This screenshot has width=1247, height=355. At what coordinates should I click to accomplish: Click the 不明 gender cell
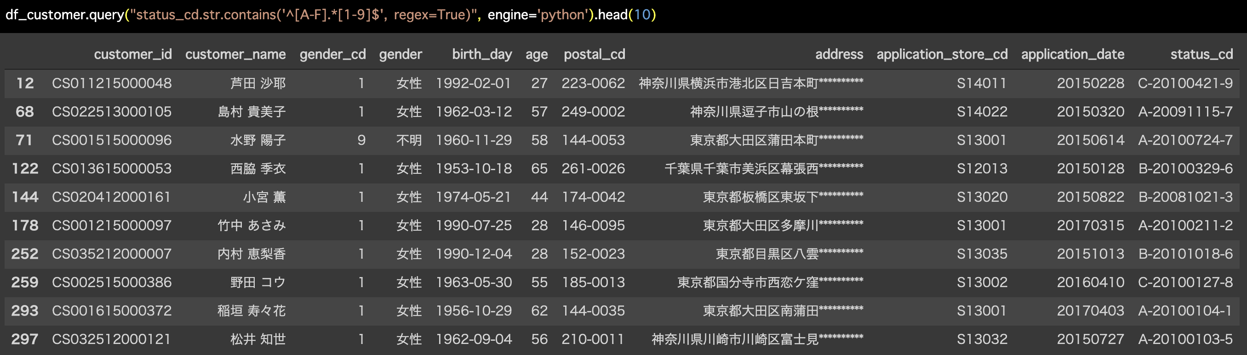(x=409, y=140)
